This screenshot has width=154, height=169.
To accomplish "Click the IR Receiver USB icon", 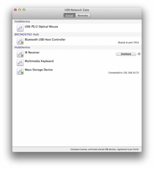I will click(20, 54).
